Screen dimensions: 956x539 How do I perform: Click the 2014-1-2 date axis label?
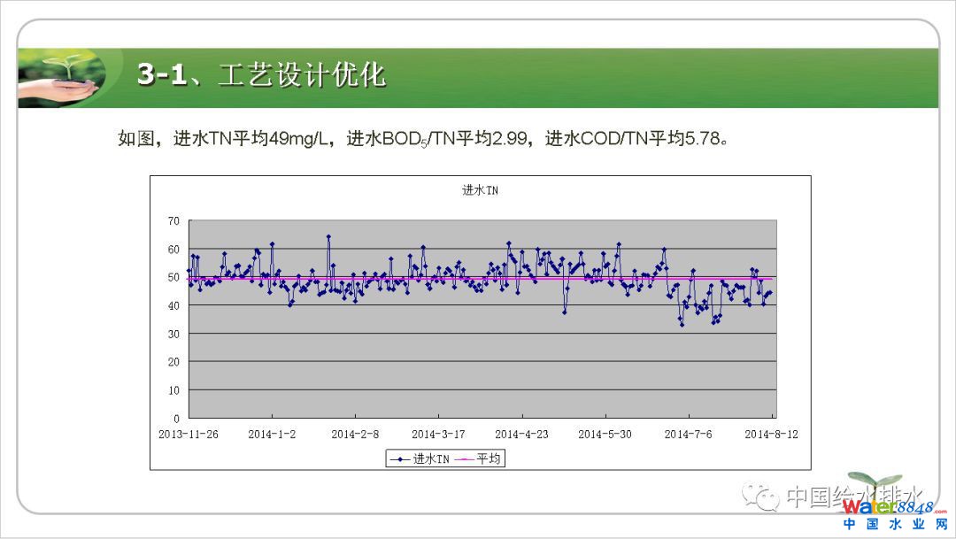point(272,434)
